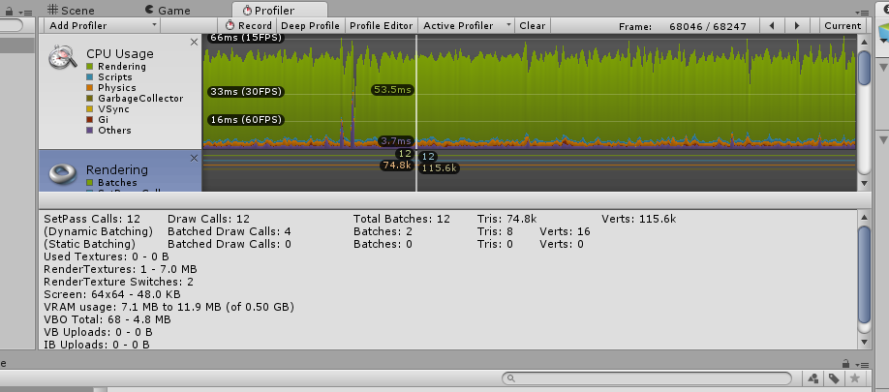Click the Draw Calls: 12 statistic
The height and width of the screenshot is (392, 889).
(x=208, y=219)
